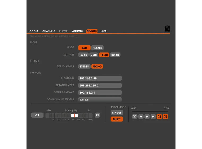
Task: Select MONO for top channels
Action: pyautogui.click(x=97, y=67)
